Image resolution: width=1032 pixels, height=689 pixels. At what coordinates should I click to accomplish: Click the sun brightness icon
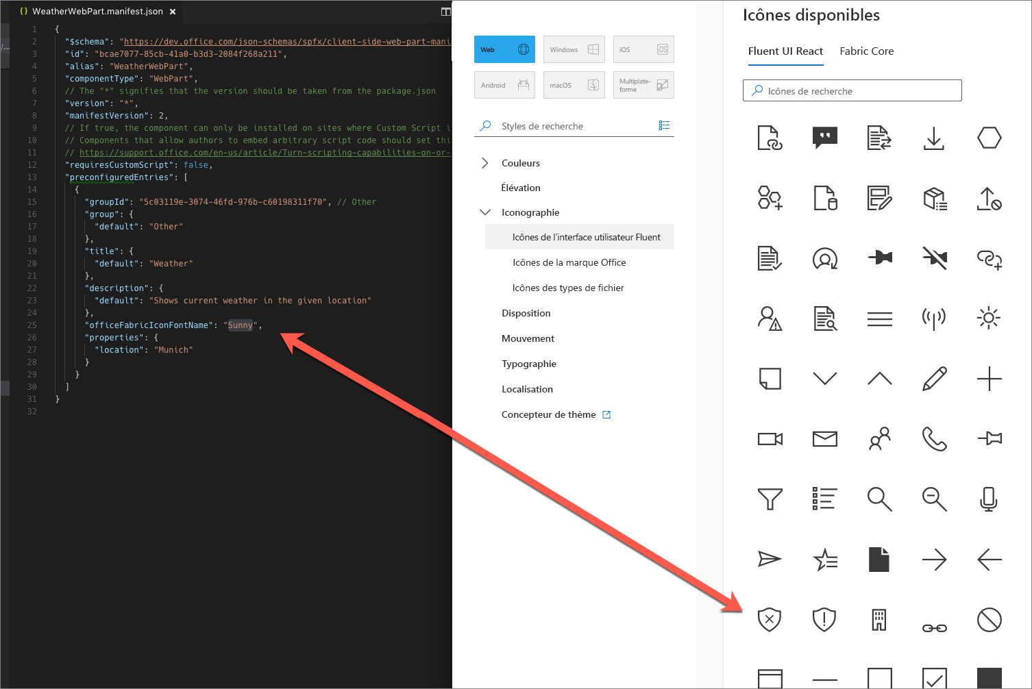click(x=989, y=318)
